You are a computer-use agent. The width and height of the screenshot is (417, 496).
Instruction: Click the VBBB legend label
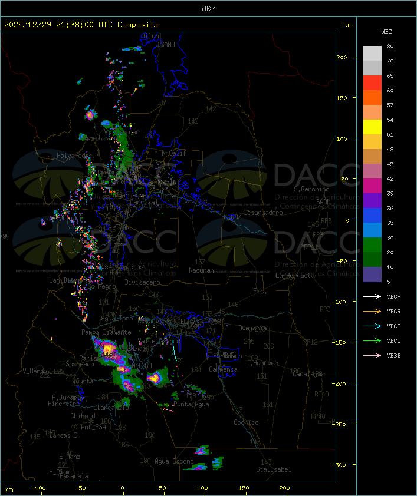393,356
